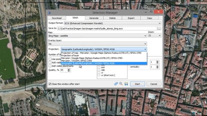The image size is (207, 116).
Task: Click the Selection Manager title bar app icon
Action: (x=49, y=13)
